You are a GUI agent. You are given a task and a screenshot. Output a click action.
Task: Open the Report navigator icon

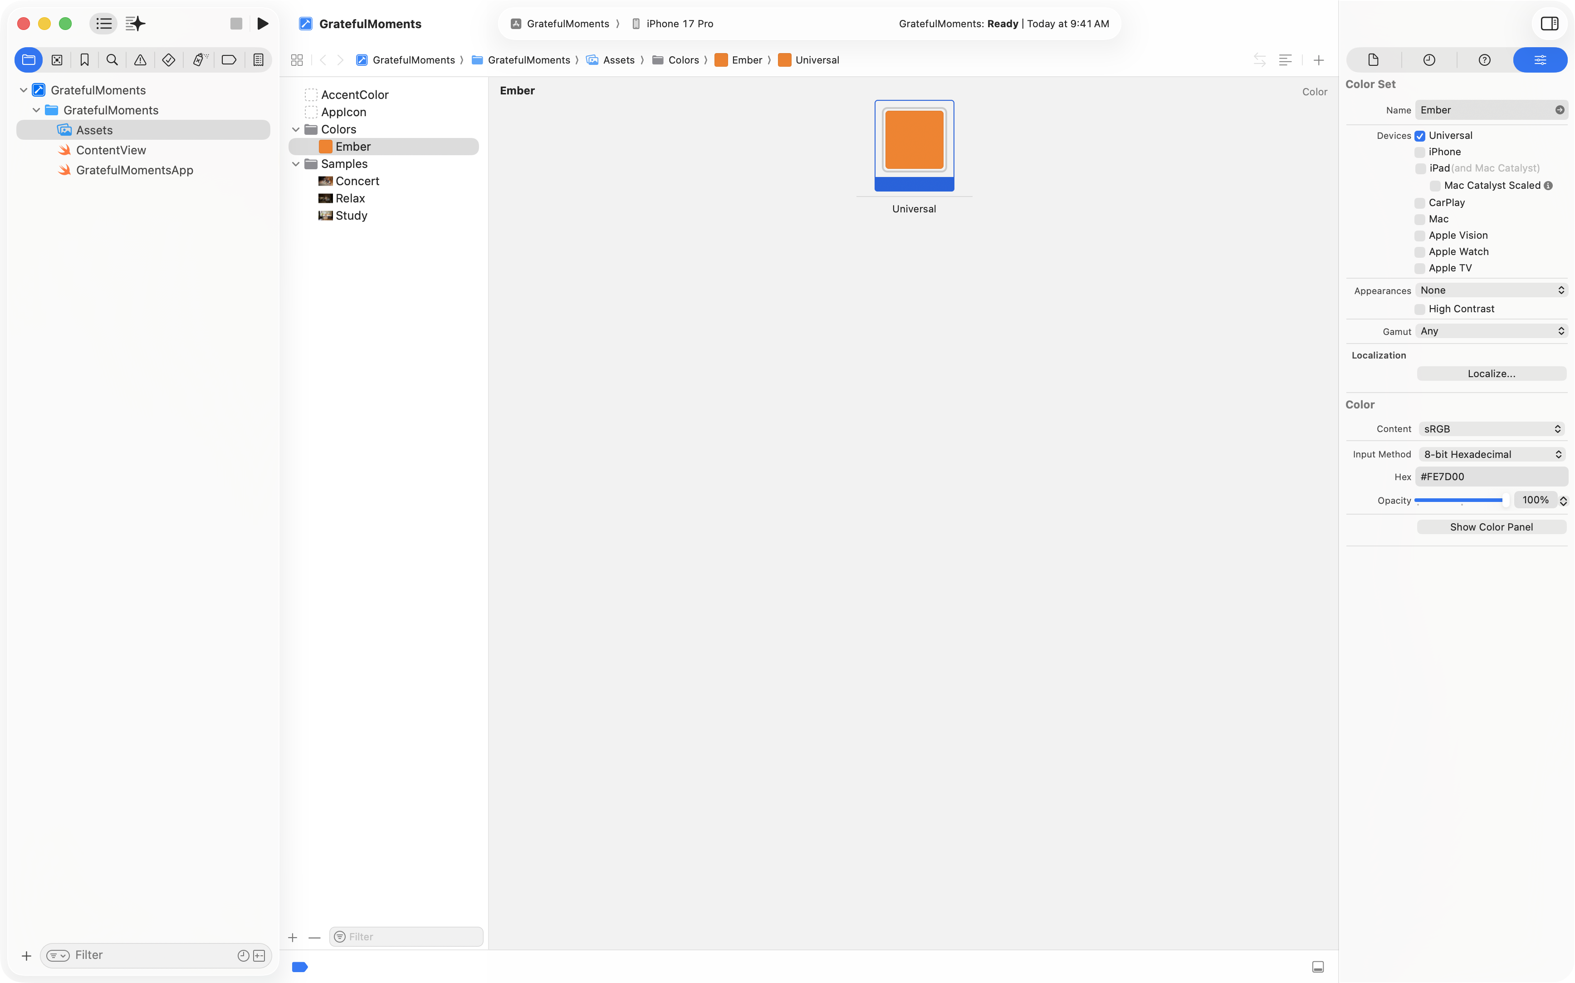[258, 60]
